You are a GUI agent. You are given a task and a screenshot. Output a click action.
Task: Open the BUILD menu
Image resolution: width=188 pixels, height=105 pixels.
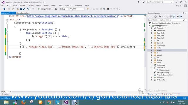coord(31,6)
